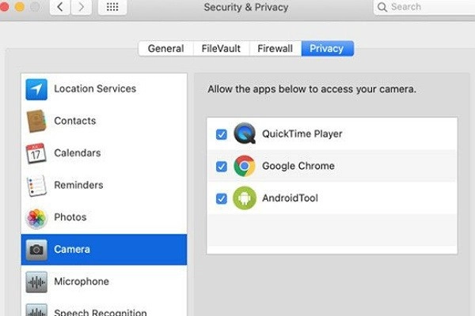The image size is (475, 316).
Task: Uncheck QuickTime Player camera access
Action: [x=222, y=134]
